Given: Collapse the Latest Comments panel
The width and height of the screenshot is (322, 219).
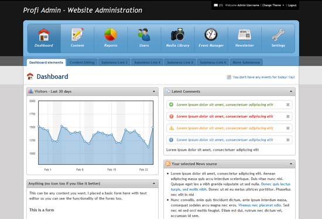Looking at the screenshot, I should click(x=291, y=91).
